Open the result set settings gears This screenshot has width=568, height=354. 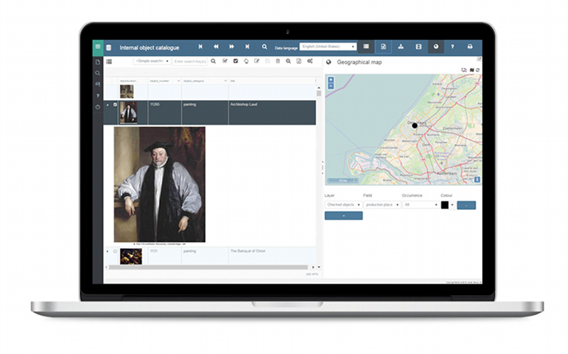coord(310,61)
